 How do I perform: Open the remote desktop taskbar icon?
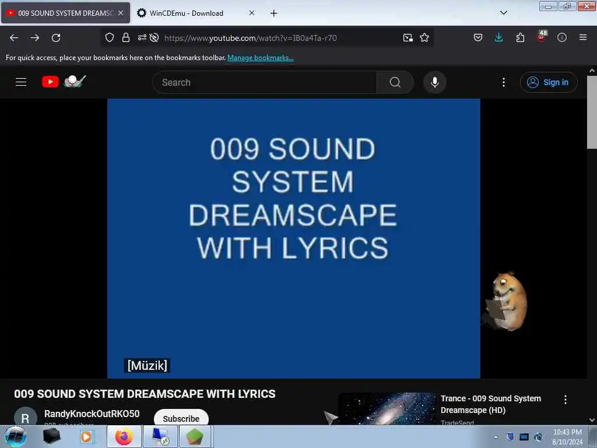160,436
